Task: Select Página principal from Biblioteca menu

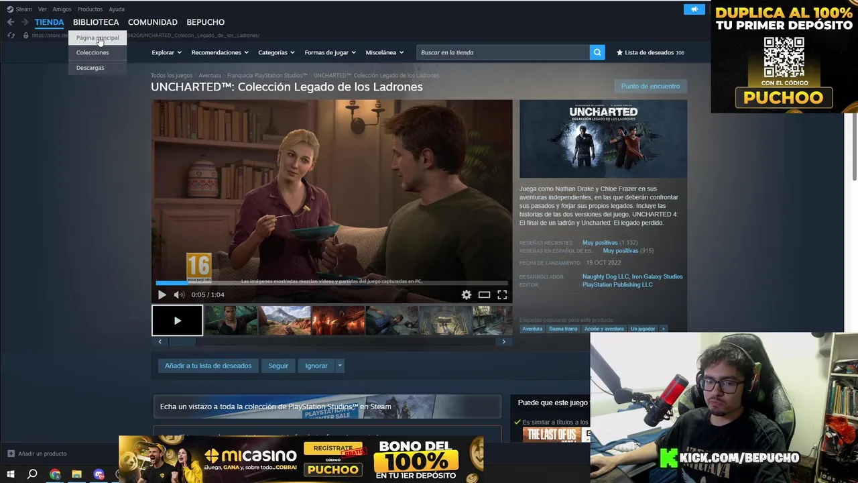Action: 97,38
